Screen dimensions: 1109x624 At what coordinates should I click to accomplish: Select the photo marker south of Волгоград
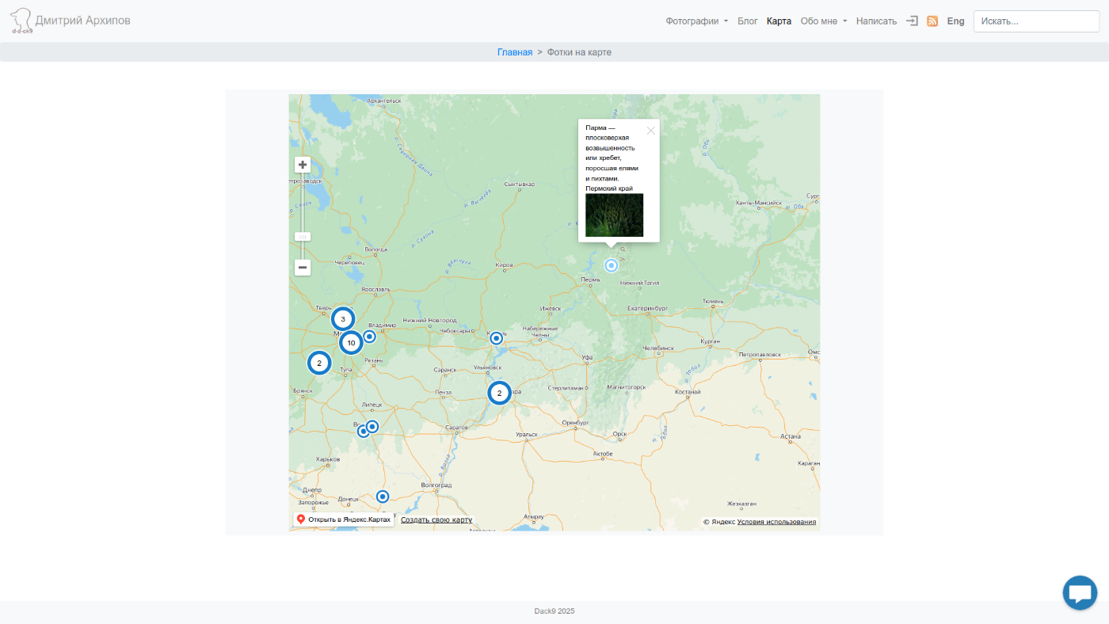pos(383,497)
